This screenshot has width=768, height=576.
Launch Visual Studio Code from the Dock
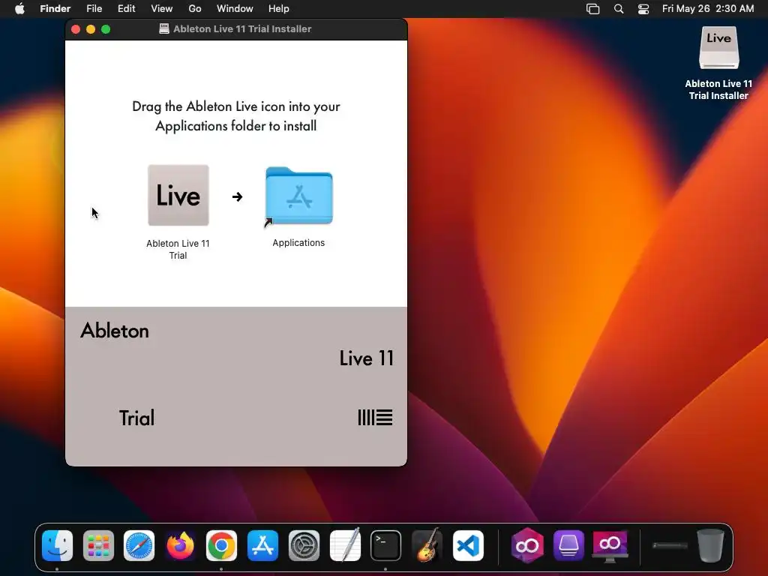click(468, 546)
